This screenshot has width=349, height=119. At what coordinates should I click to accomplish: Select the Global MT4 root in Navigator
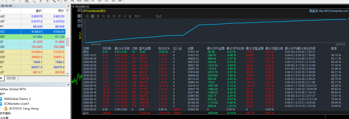coord(13,89)
